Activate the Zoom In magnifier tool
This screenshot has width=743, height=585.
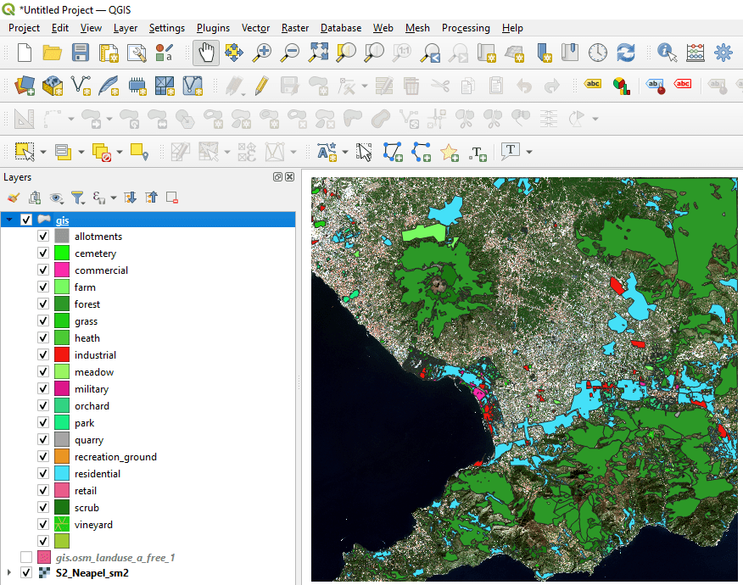coord(262,53)
